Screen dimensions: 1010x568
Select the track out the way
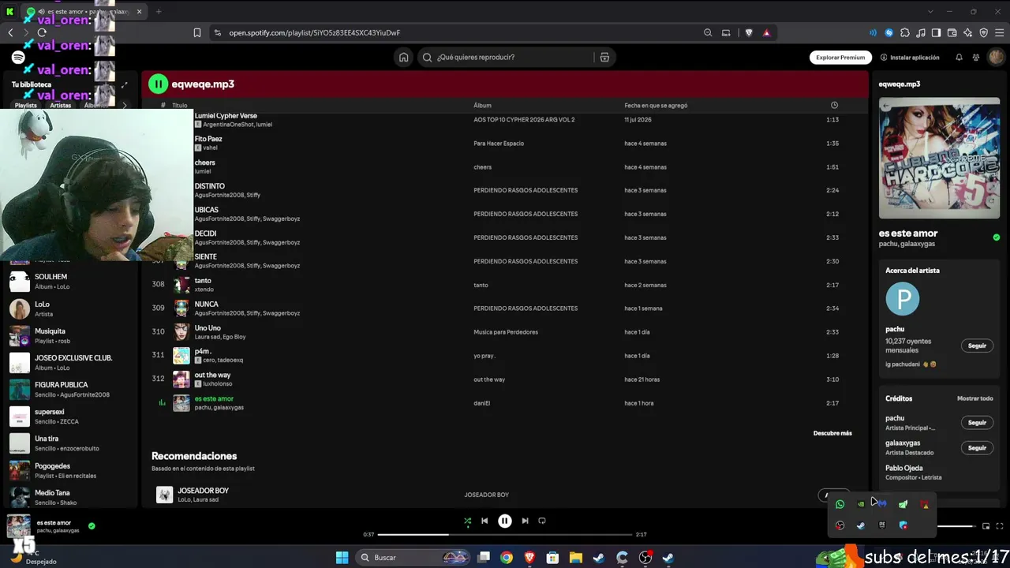click(x=212, y=375)
